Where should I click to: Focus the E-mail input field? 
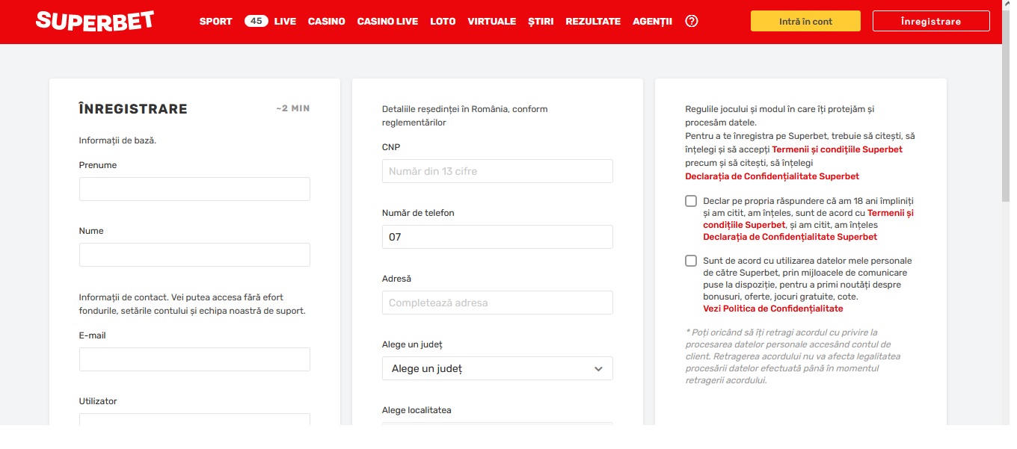(194, 359)
